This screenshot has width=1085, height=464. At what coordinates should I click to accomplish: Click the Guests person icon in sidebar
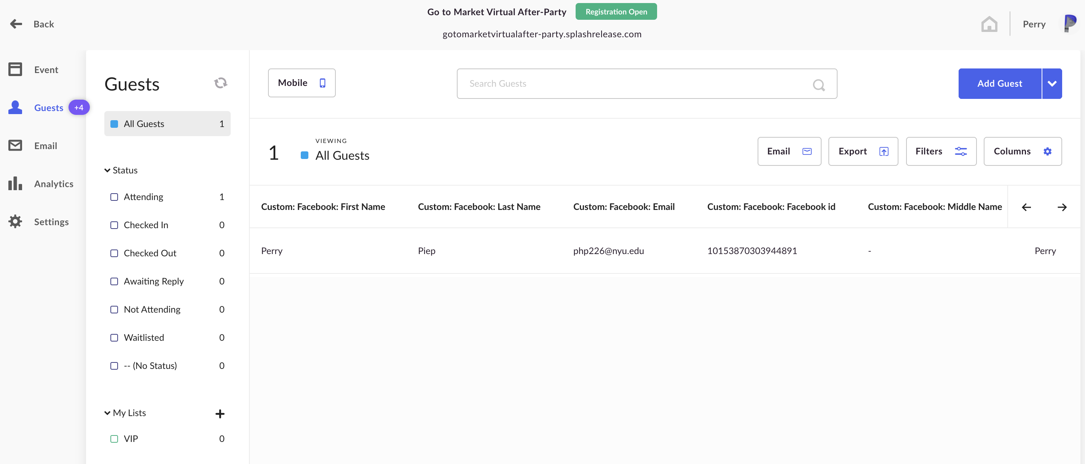pos(15,107)
